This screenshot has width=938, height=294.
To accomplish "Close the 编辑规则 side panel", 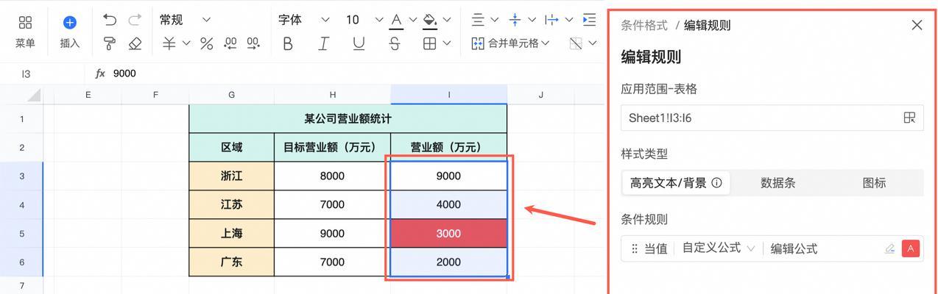I will pyautogui.click(x=917, y=25).
